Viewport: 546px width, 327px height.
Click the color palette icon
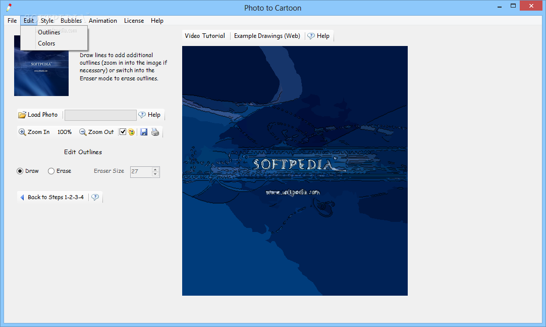coord(131,132)
